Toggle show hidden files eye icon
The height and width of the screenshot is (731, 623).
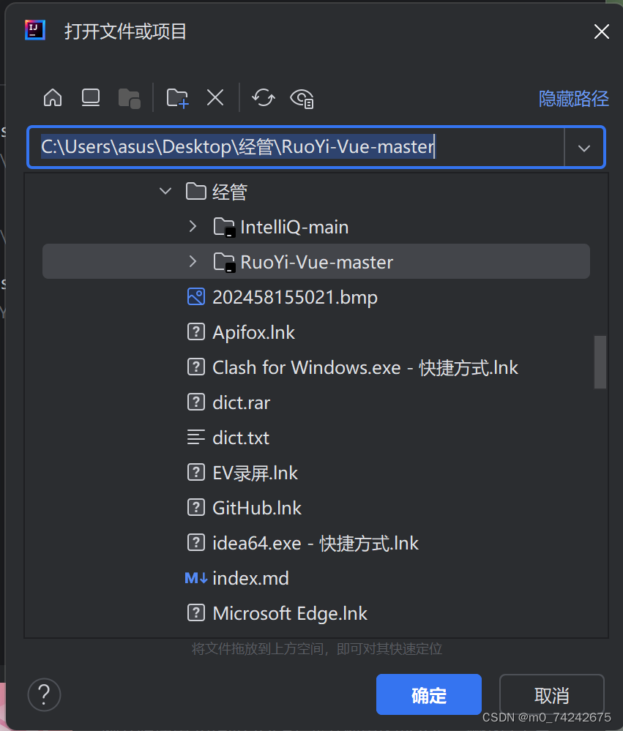[x=302, y=98]
